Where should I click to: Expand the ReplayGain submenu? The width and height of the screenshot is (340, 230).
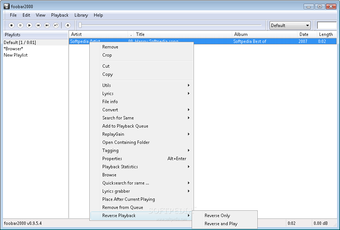click(141, 134)
